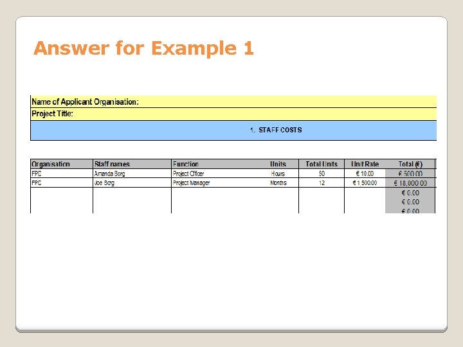Image resolution: width=463 pixels, height=347 pixels.
Task: Click the Function column header
Action: pyautogui.click(x=186, y=164)
